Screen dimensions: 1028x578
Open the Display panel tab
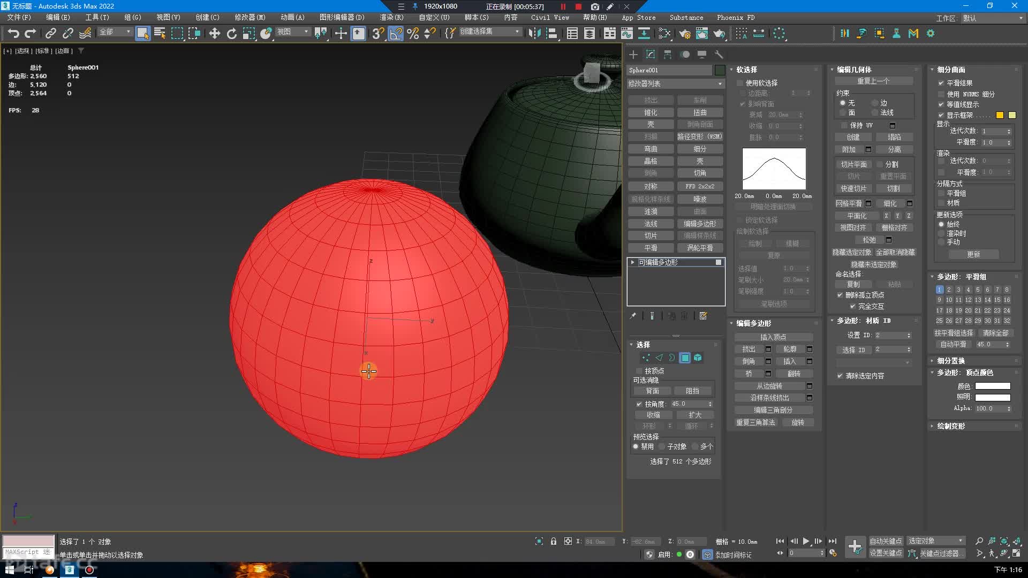702,55
